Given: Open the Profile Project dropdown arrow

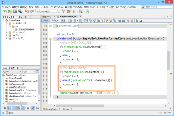Looking at the screenshot, I should point(91,11).
